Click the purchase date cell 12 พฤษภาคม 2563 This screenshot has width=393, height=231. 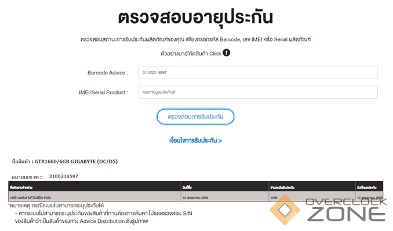pyautogui.click(x=224, y=198)
